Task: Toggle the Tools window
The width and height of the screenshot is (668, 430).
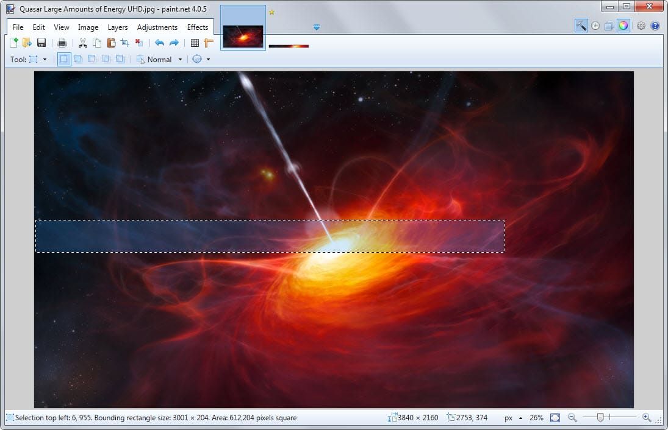Action: [581, 26]
